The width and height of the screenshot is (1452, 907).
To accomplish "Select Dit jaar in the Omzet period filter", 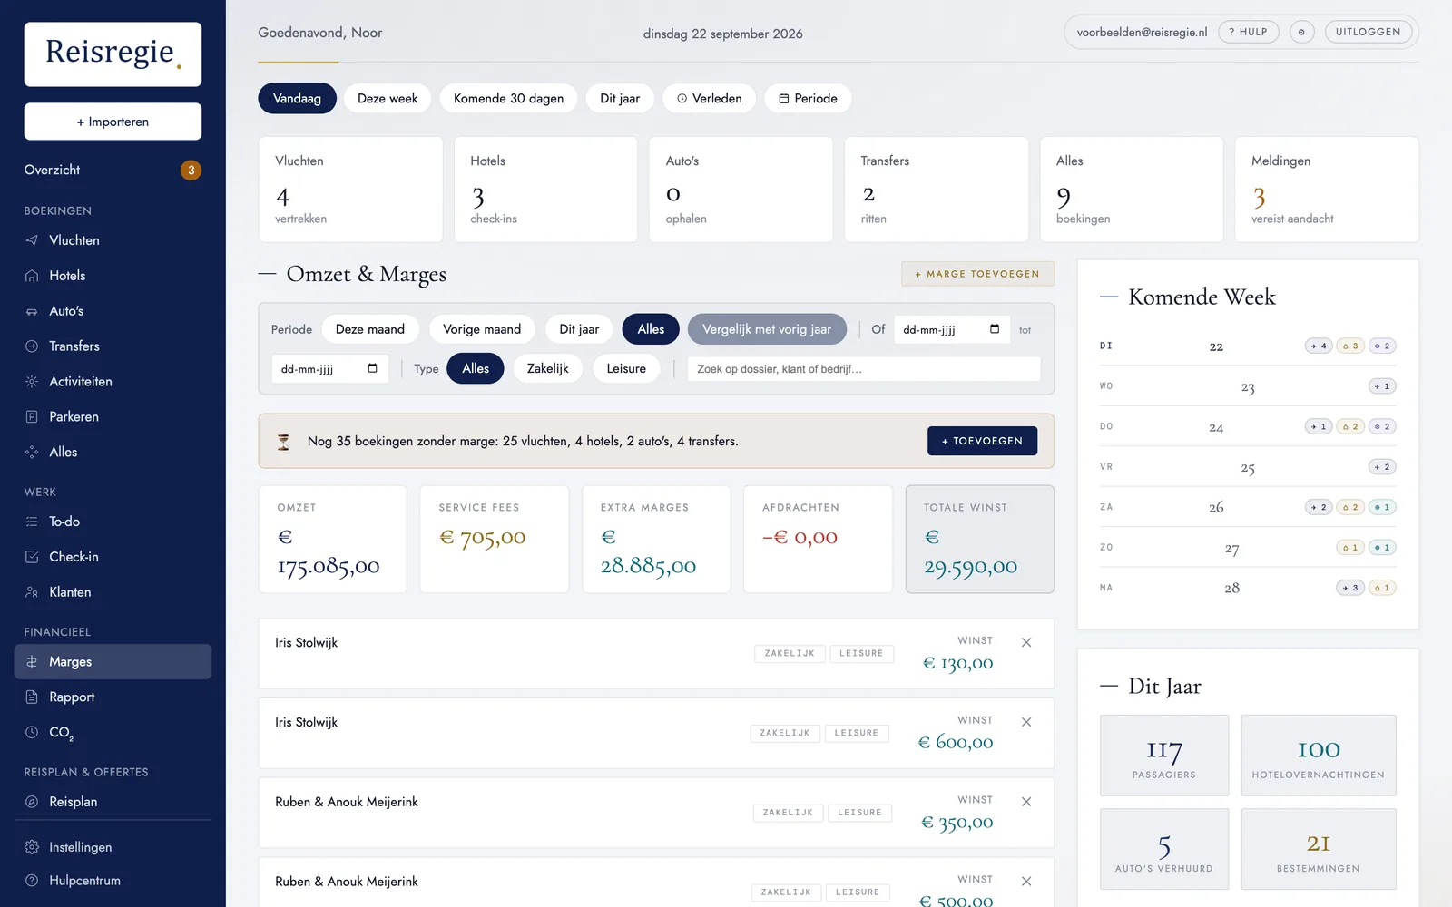I will pyautogui.click(x=579, y=329).
